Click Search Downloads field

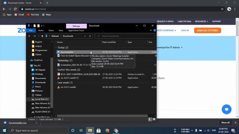[x=125, y=36]
